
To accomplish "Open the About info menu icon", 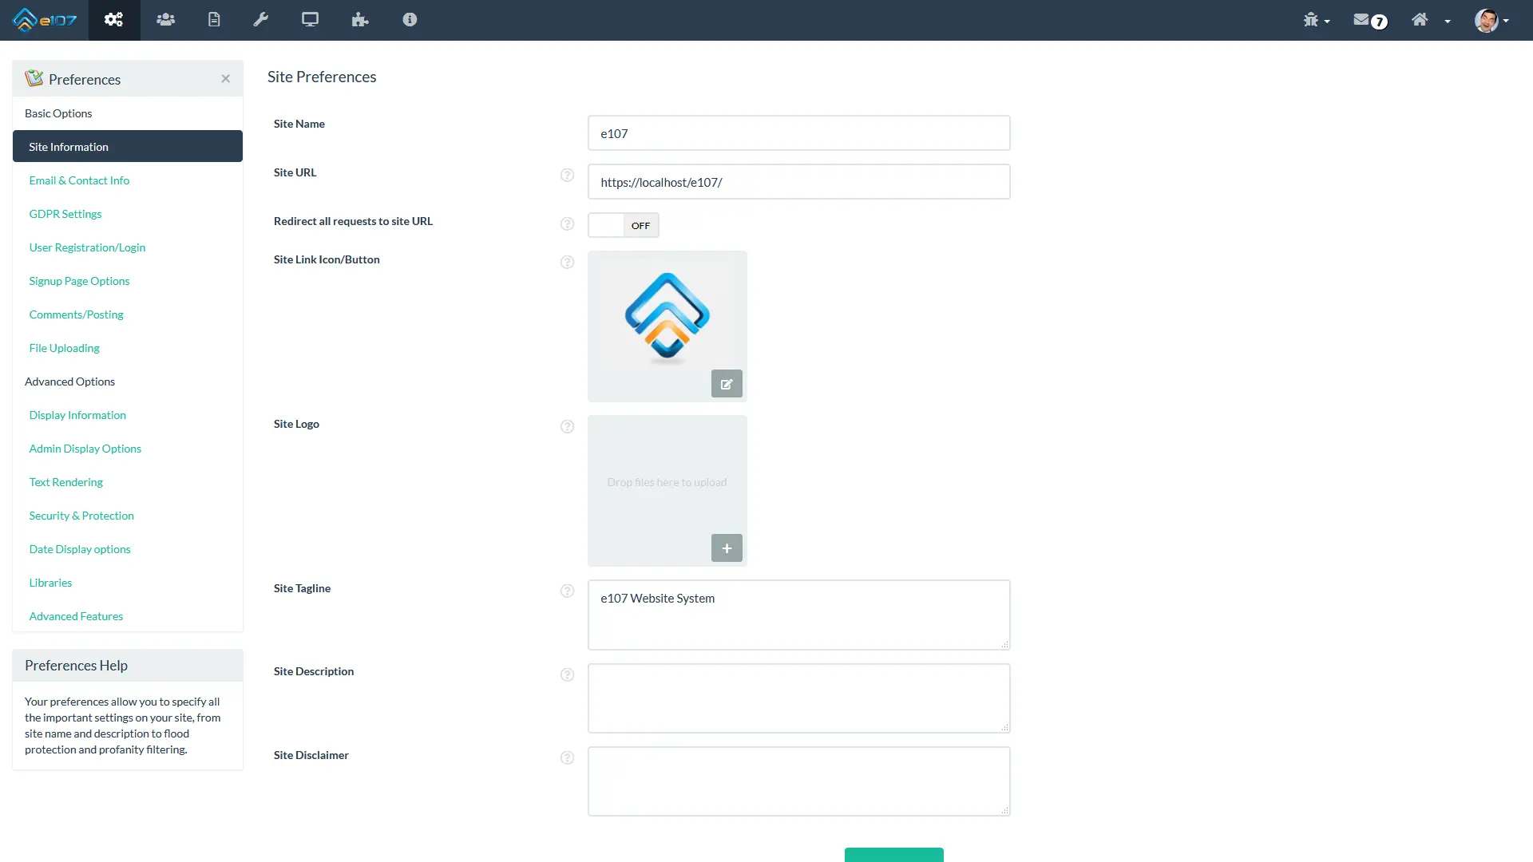I will (410, 19).
